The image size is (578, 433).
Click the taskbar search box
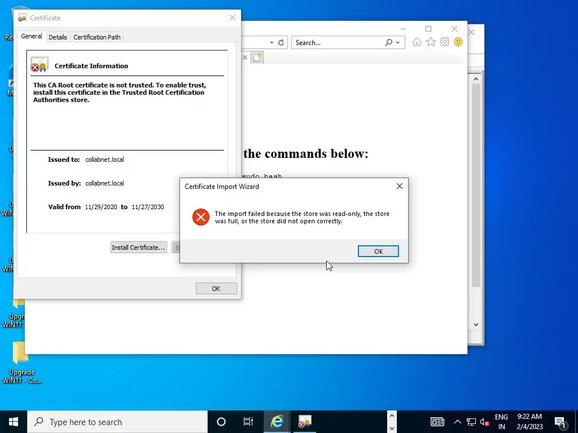tap(117, 422)
